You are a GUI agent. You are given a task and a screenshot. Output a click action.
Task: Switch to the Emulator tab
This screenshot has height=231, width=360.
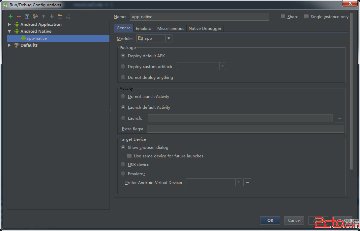point(144,29)
